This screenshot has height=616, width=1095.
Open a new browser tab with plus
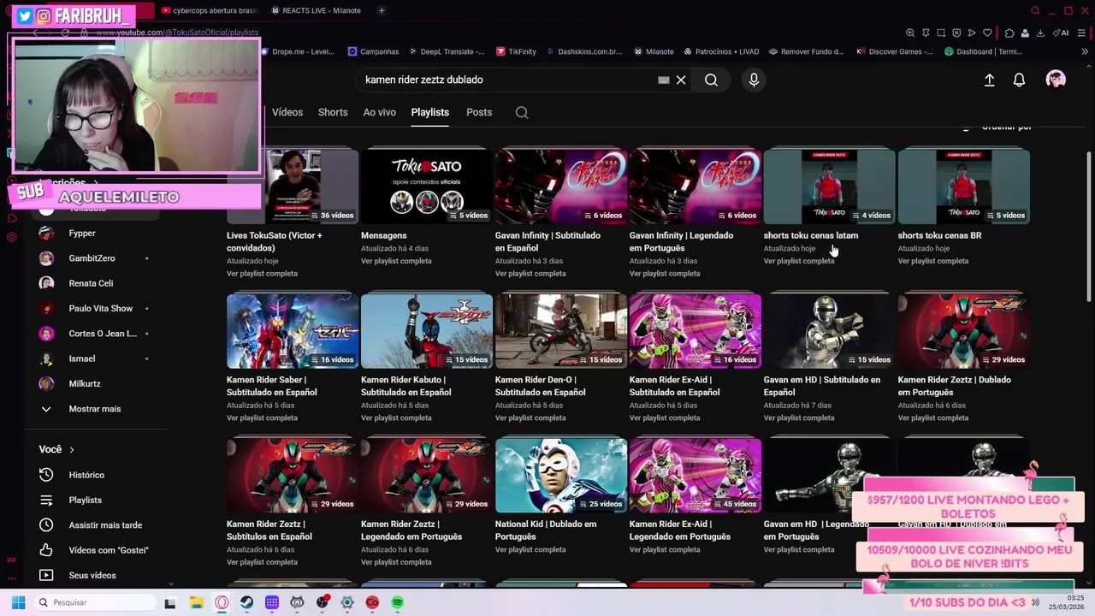(x=382, y=10)
